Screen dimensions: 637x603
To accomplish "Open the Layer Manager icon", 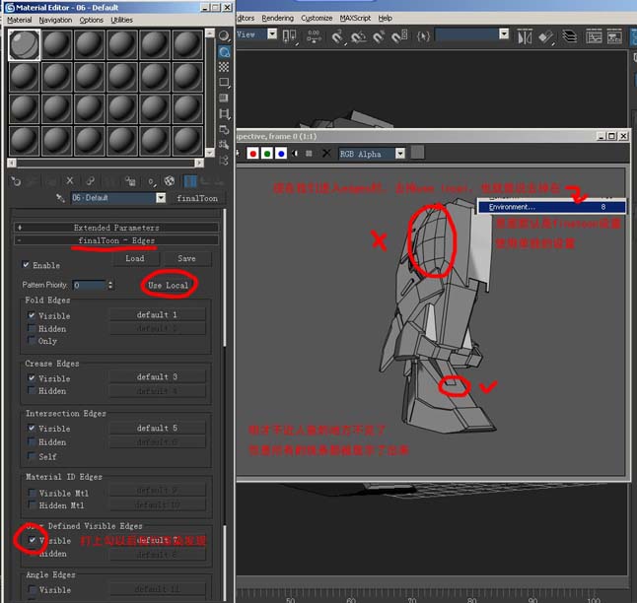I will click(570, 36).
